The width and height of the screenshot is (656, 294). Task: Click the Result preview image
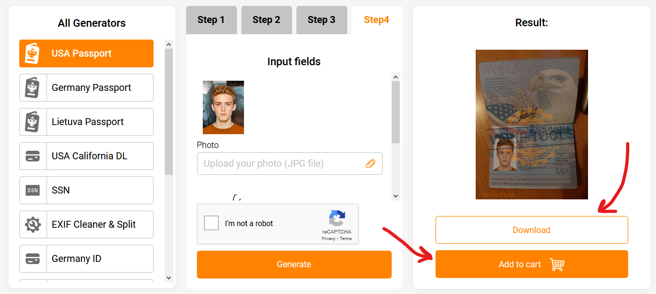pyautogui.click(x=531, y=125)
